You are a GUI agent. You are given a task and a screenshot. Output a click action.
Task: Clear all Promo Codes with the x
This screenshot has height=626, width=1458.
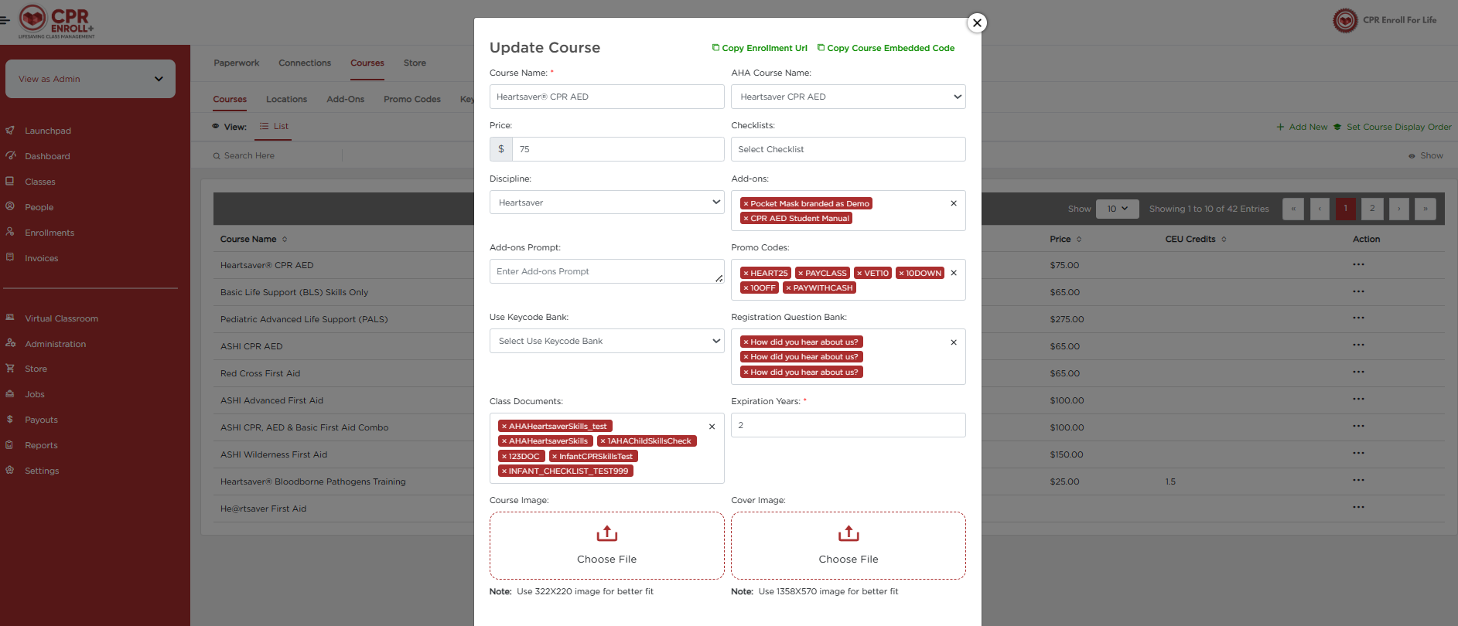(x=954, y=273)
